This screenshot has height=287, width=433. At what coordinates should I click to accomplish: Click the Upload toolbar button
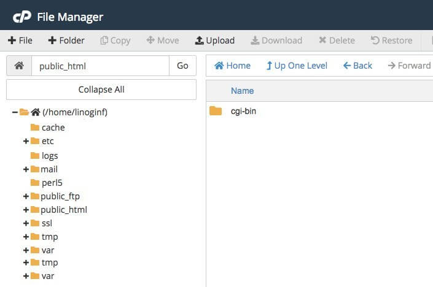click(214, 40)
